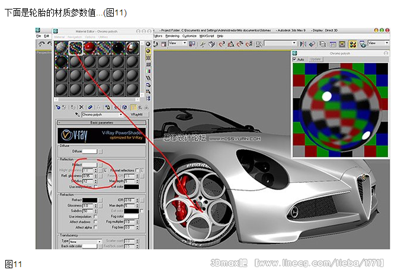
Task: Click the Render Scene teapot icon
Action: pos(362,44)
